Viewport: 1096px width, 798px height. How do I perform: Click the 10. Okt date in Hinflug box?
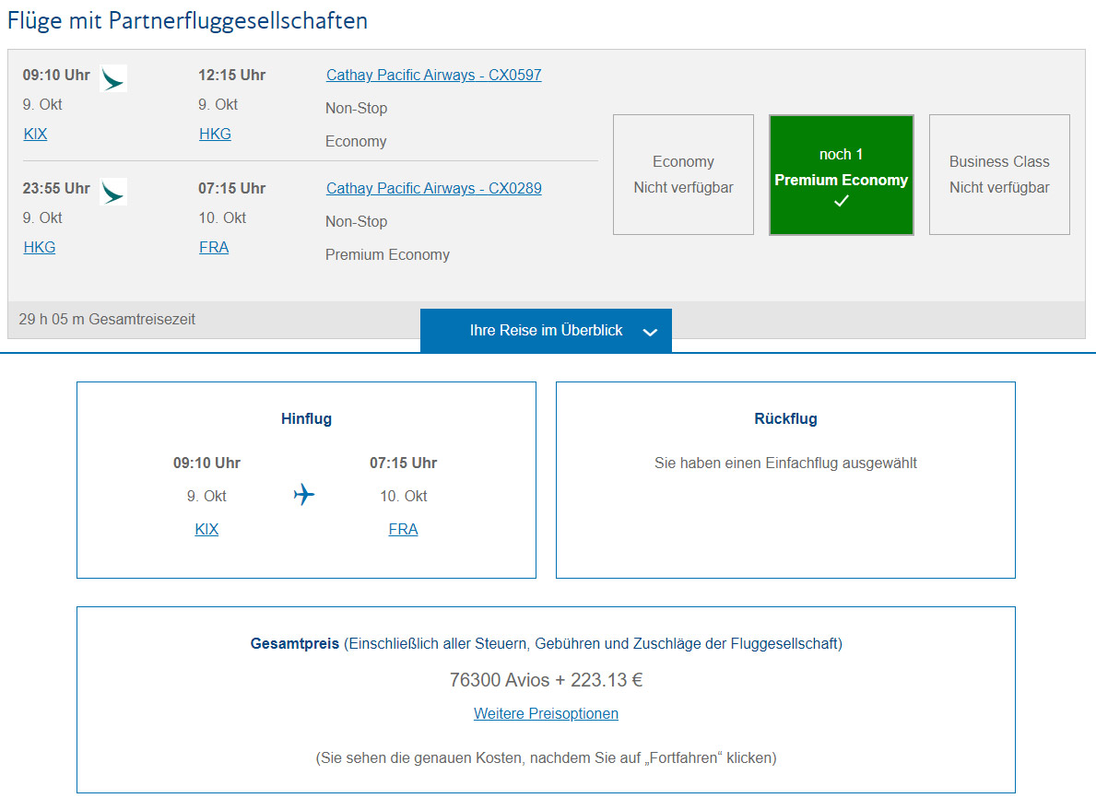(x=404, y=496)
